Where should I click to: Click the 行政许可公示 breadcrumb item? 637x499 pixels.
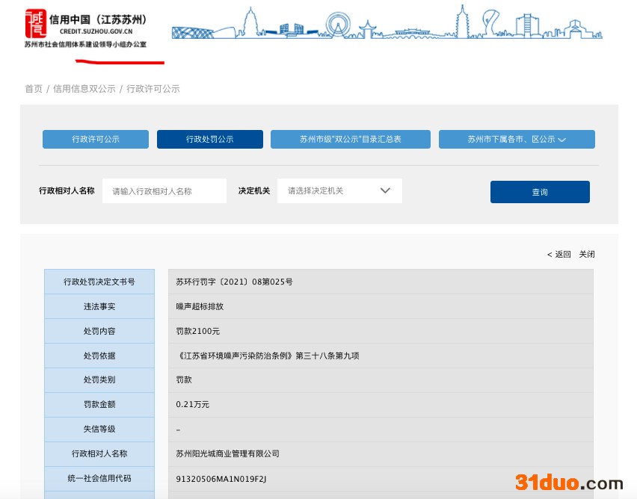click(x=153, y=89)
